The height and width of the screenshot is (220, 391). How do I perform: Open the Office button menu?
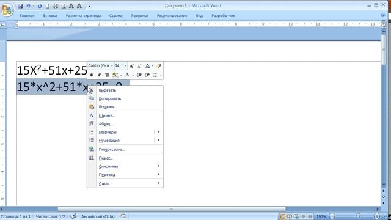[x=7, y=10]
